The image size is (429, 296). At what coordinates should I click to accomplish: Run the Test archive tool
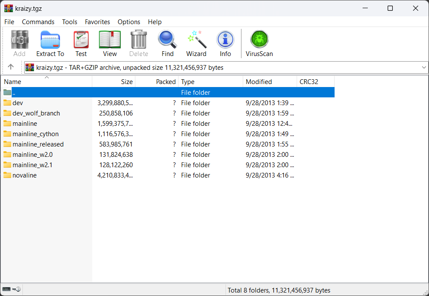click(x=81, y=44)
